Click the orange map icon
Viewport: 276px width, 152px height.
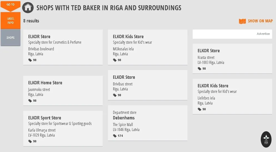pyautogui.click(x=242, y=21)
